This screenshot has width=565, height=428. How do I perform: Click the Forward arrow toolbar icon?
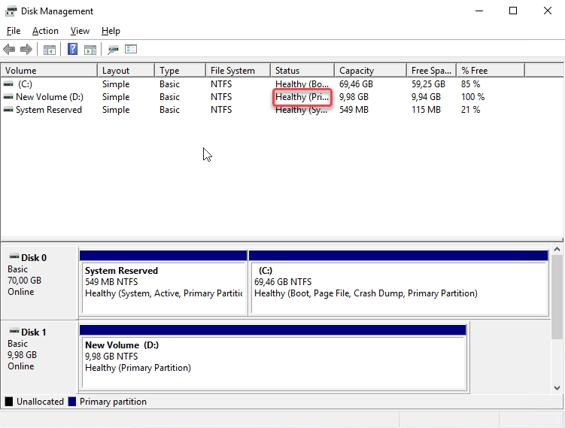click(x=26, y=50)
